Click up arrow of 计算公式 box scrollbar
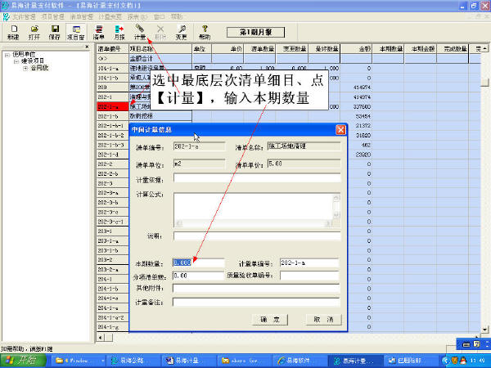 336,197
